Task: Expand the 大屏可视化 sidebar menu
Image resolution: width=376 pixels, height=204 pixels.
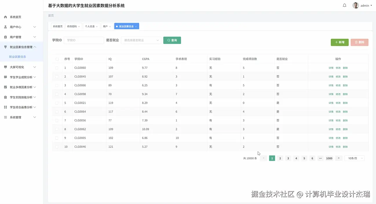Action: (35, 67)
